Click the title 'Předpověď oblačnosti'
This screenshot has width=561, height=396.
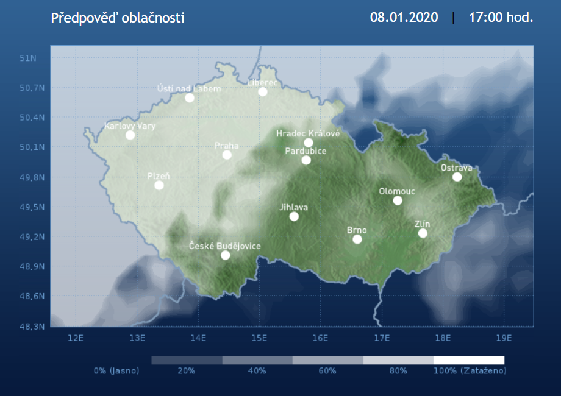118,18
